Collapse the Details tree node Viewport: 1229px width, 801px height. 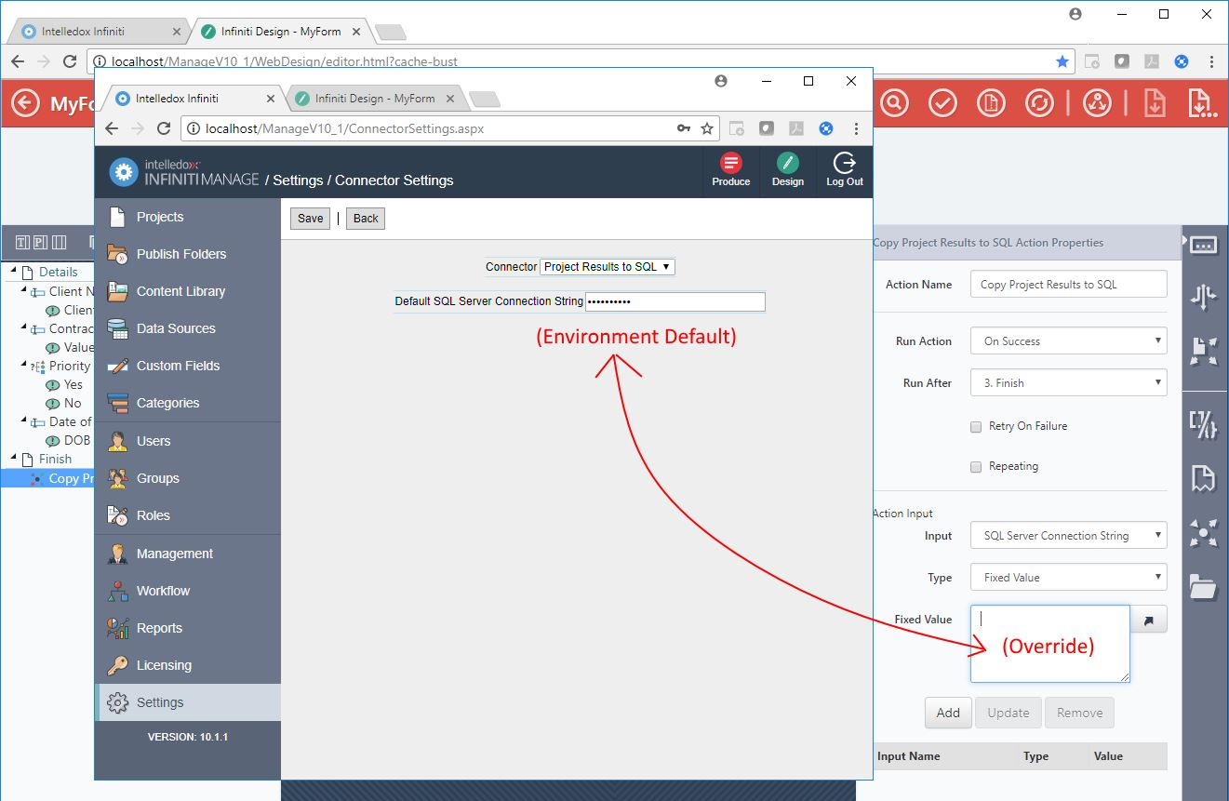(14, 272)
